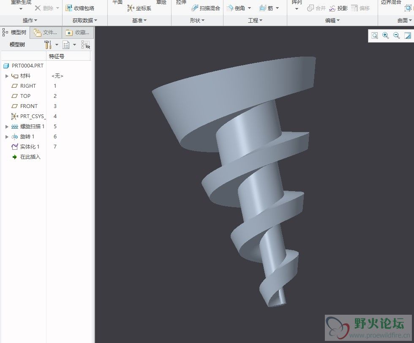Switch to the 模型树 tab
The width and height of the screenshot is (414, 343).
[15, 32]
